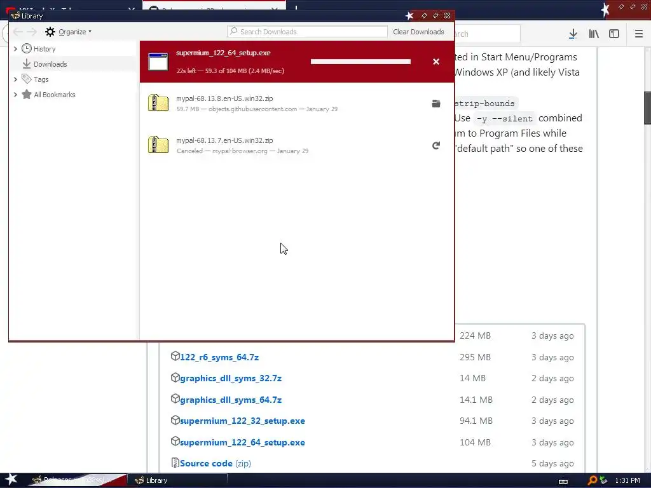Click the Search Downloads field
The width and height of the screenshot is (651, 488).
pyautogui.click(x=307, y=32)
